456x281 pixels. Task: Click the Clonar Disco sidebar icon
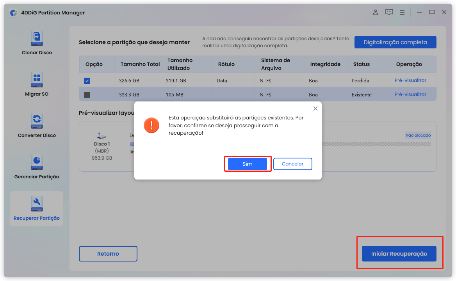pyautogui.click(x=37, y=39)
